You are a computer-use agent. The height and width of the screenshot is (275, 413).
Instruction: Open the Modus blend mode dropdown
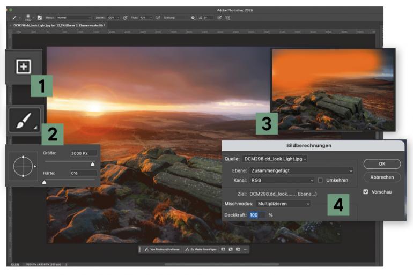click(74, 18)
